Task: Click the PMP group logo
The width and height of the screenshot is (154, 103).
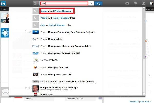Action: [36, 53]
